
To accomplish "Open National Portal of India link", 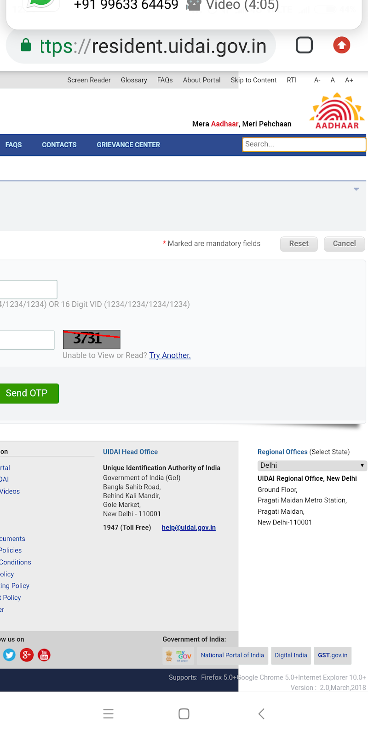I will tap(232, 655).
